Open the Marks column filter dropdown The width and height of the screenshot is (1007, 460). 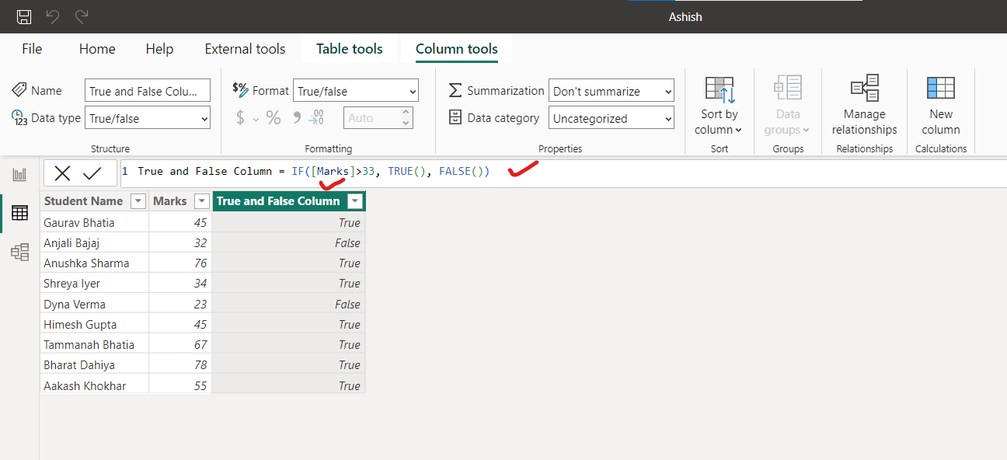pyautogui.click(x=200, y=200)
